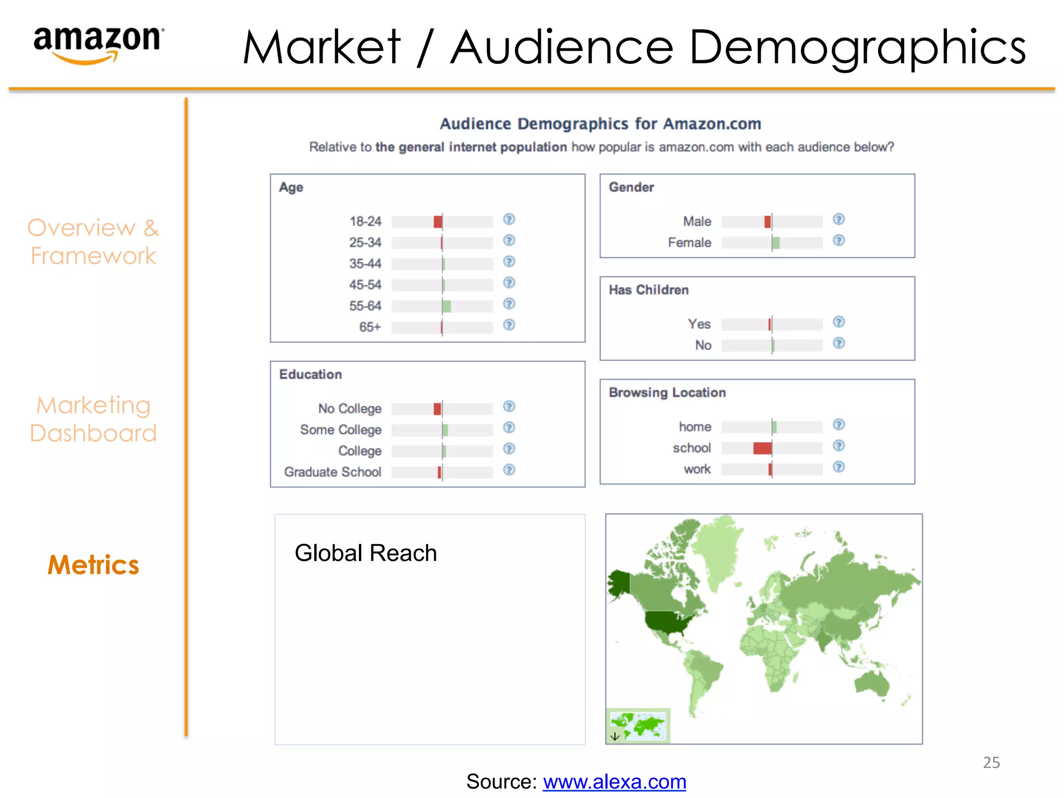The image size is (1064, 798).
Task: Click the 'Gender' panel title
Action: point(631,187)
